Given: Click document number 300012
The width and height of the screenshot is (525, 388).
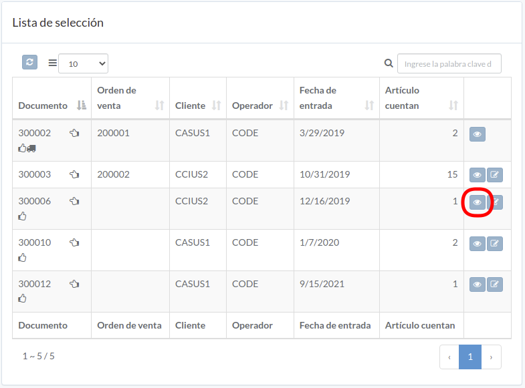Looking at the screenshot, I should pyautogui.click(x=35, y=284).
